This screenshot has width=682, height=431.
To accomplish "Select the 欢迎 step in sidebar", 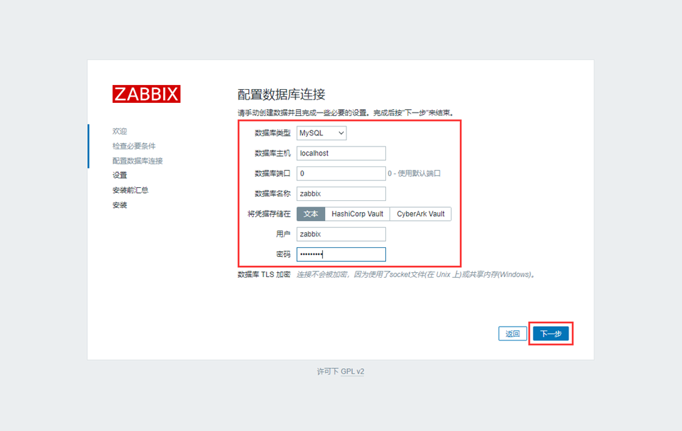I will click(x=120, y=131).
